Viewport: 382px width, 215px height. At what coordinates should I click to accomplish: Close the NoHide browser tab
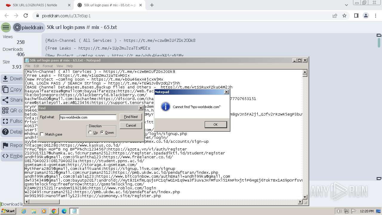(69, 5)
